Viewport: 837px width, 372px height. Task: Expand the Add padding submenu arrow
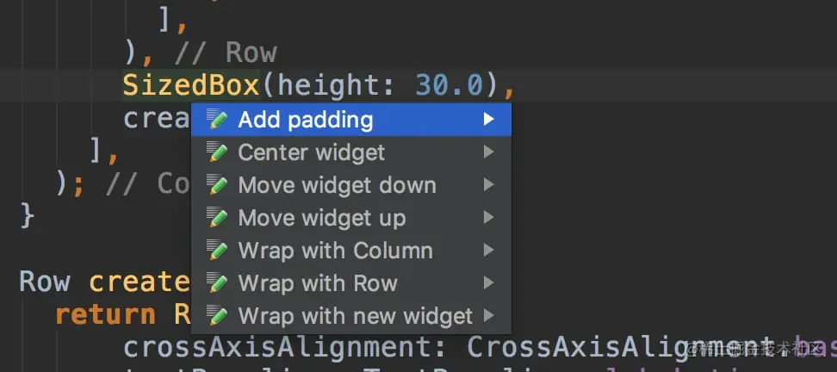pos(488,120)
